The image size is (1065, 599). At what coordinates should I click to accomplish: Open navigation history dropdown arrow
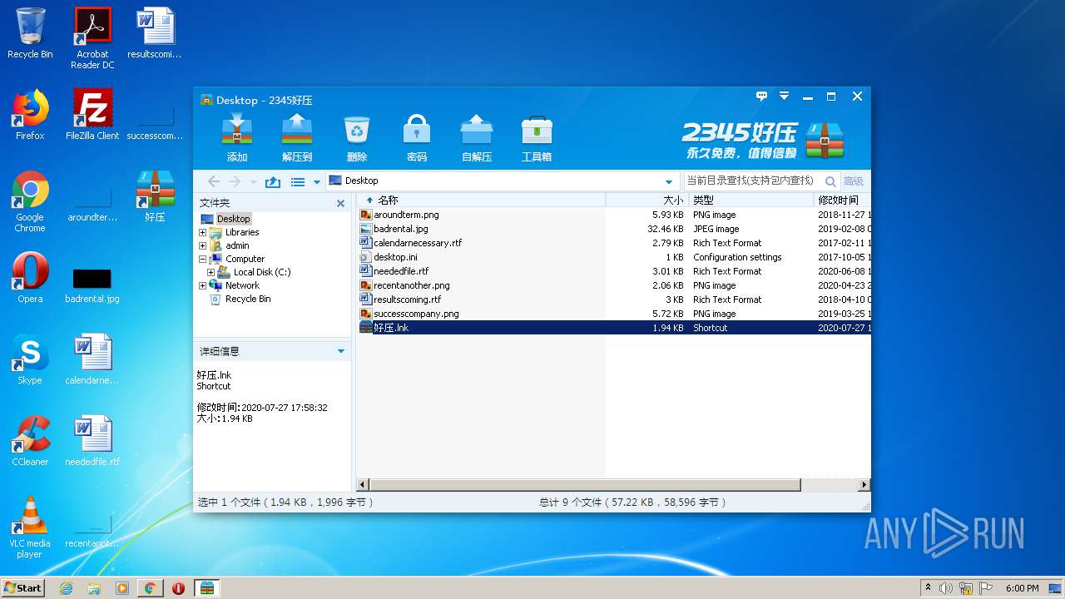pyautogui.click(x=253, y=181)
